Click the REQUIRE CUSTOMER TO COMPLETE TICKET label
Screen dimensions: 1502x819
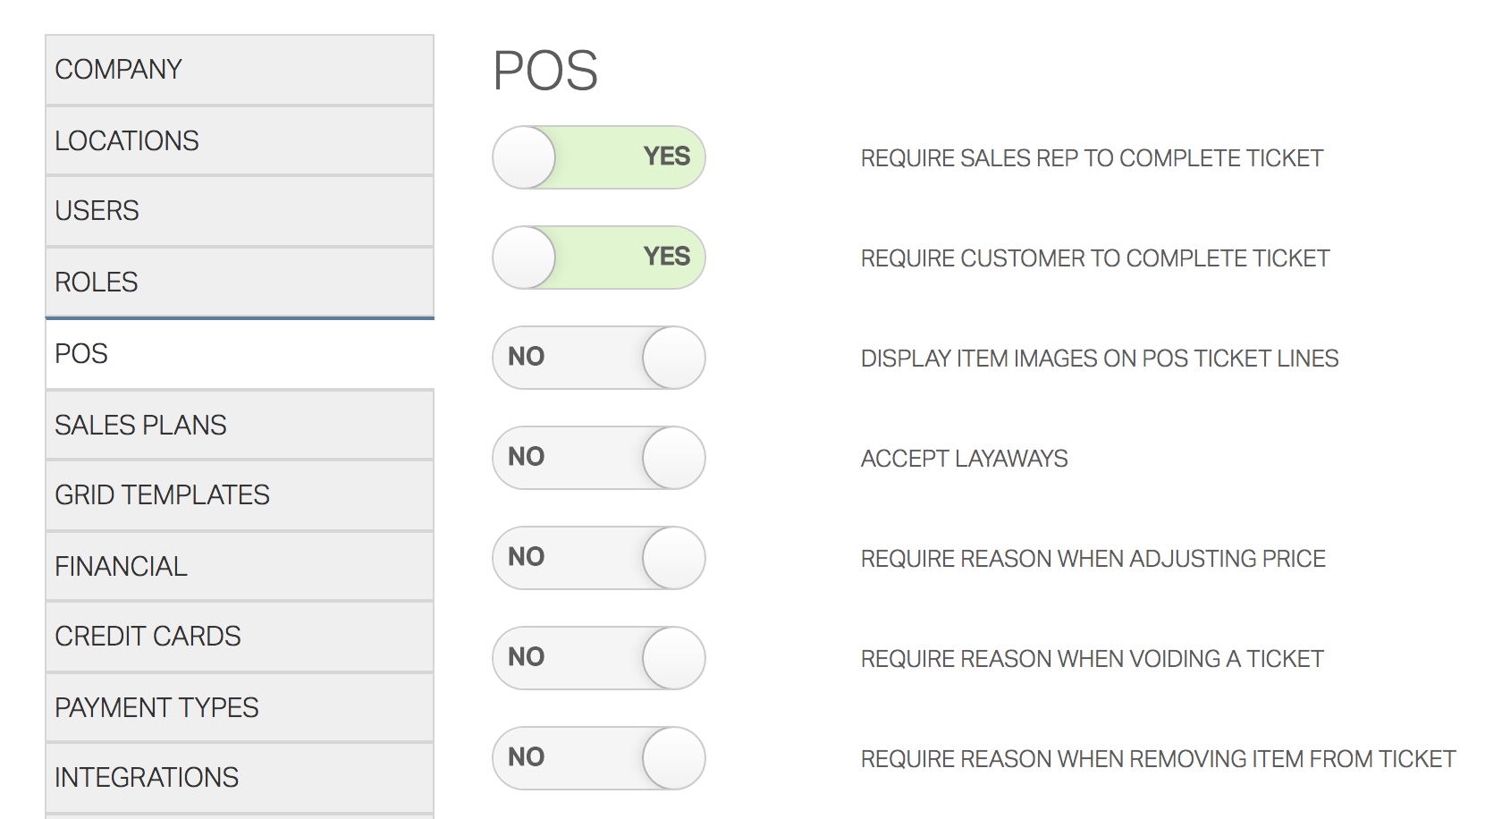pyautogui.click(x=1094, y=259)
